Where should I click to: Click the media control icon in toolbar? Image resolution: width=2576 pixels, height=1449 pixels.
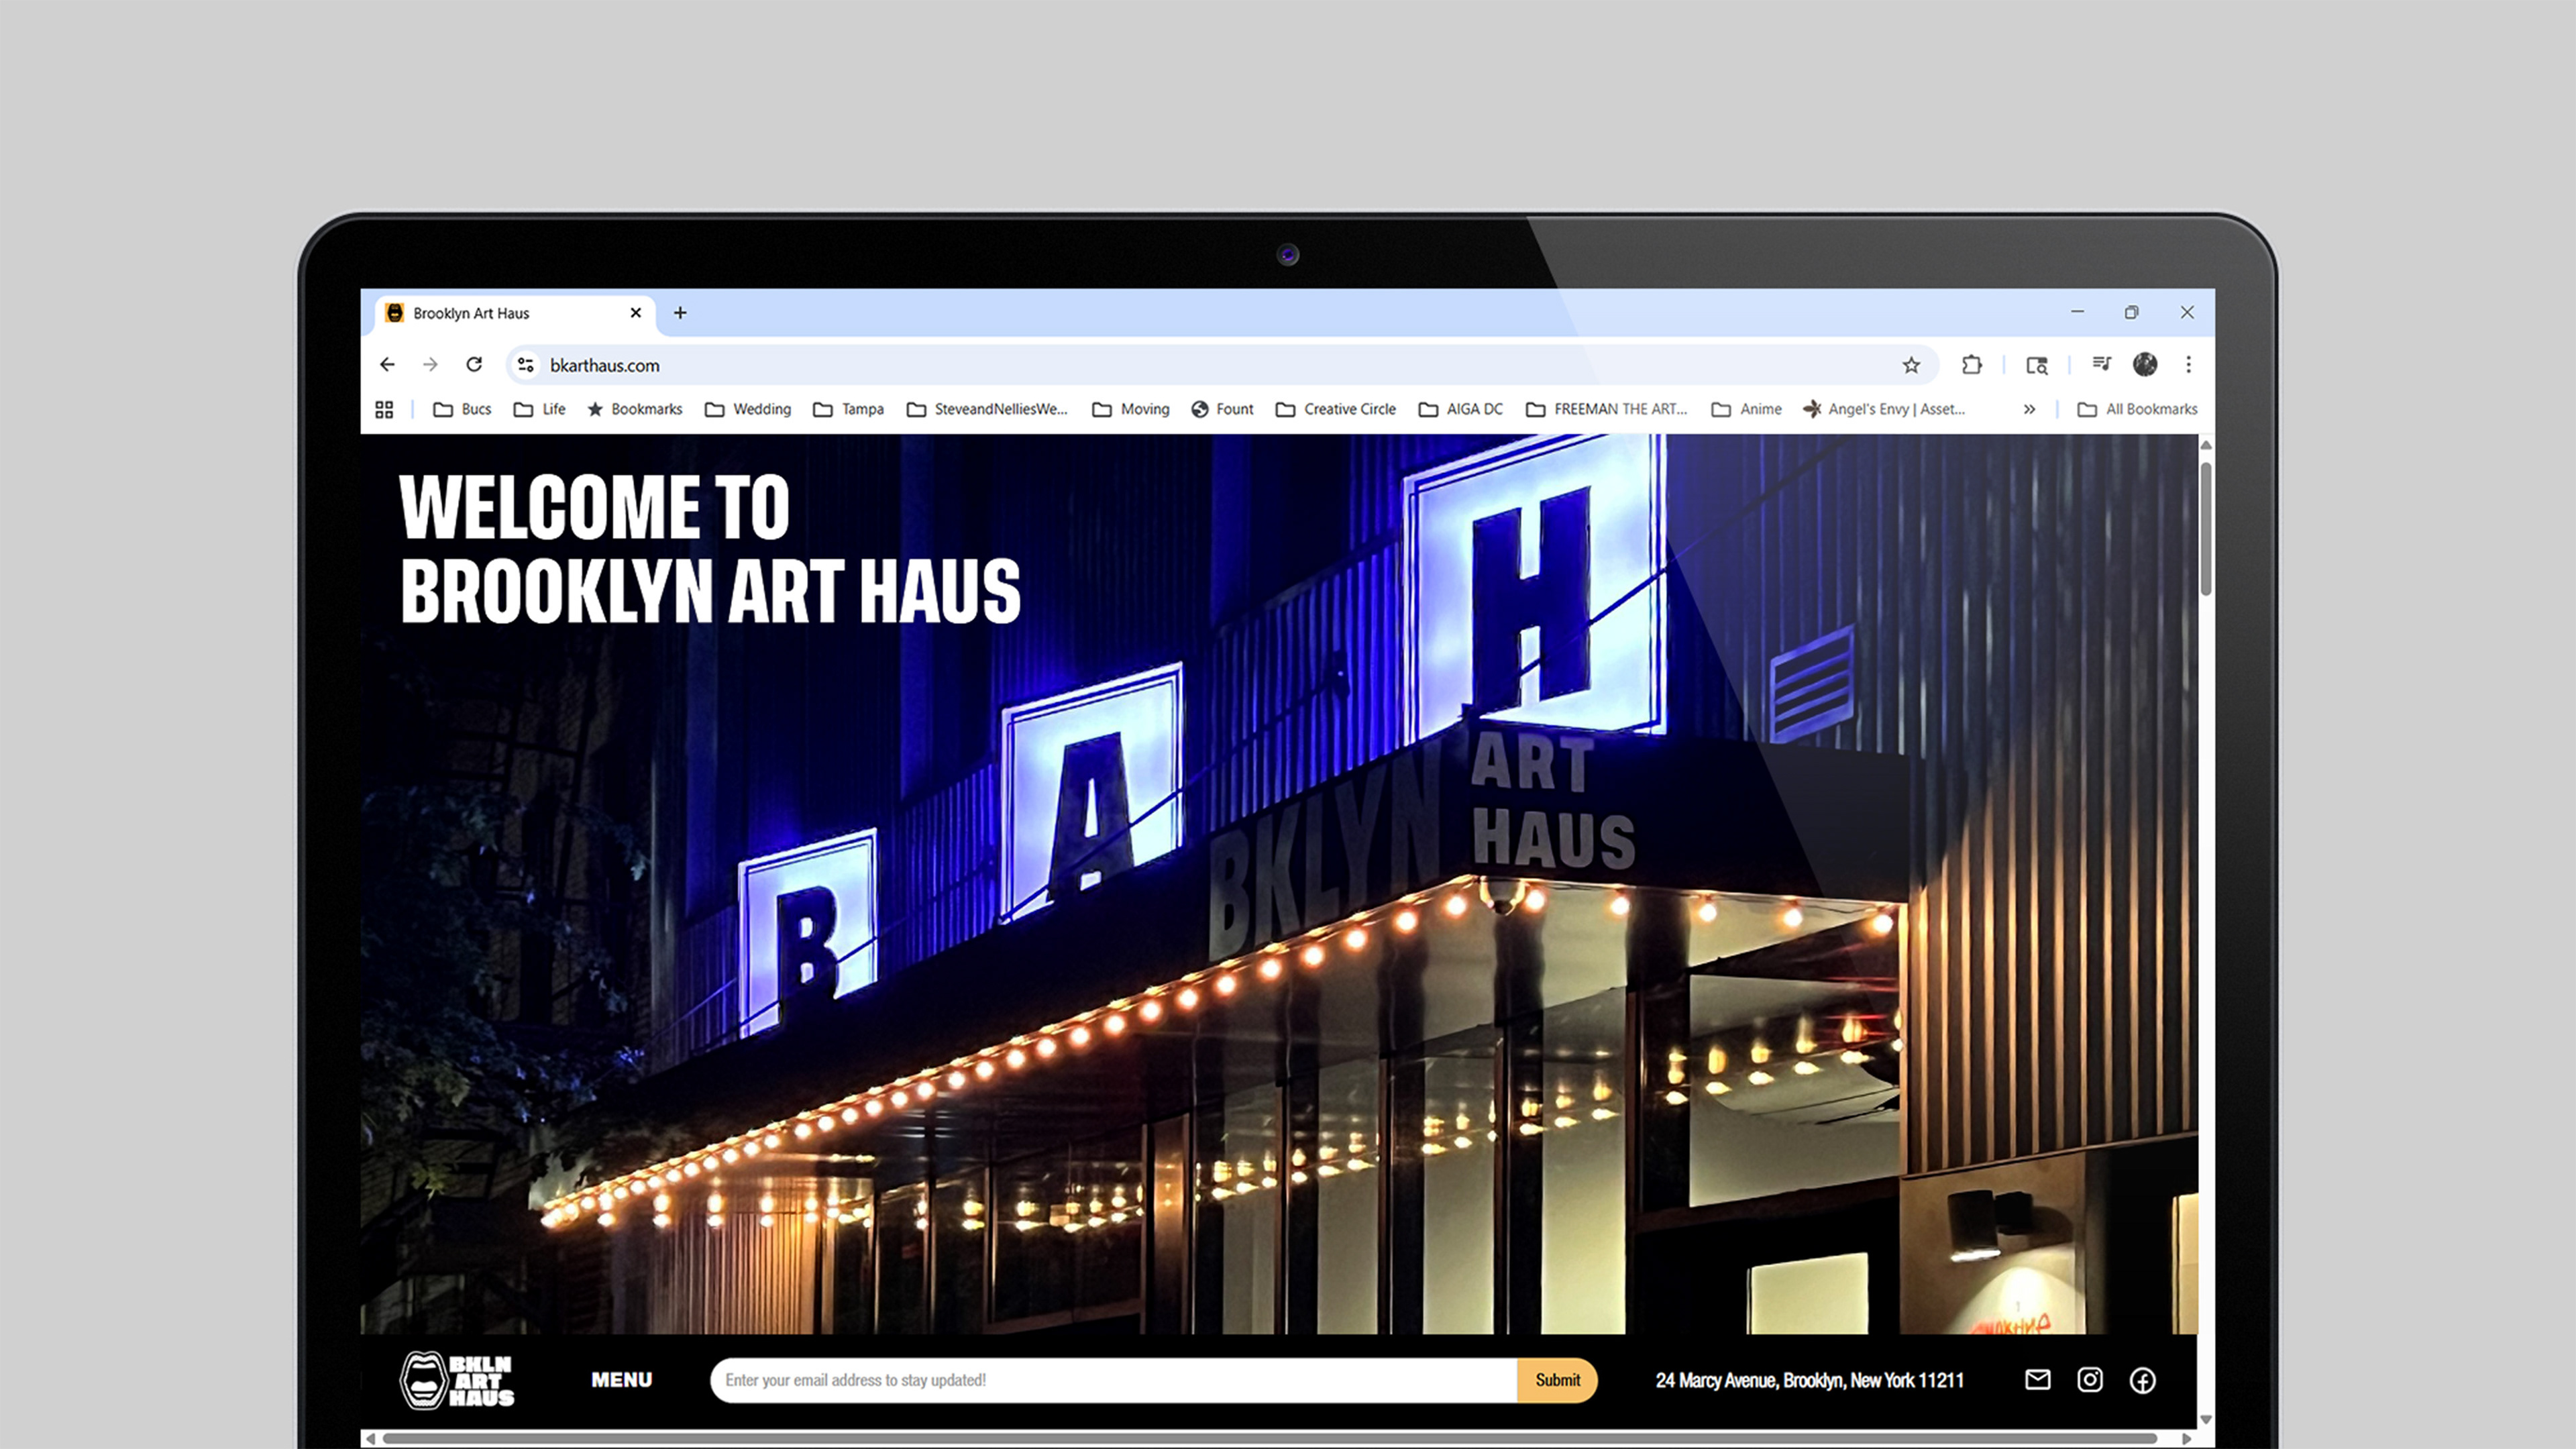point(2101,365)
